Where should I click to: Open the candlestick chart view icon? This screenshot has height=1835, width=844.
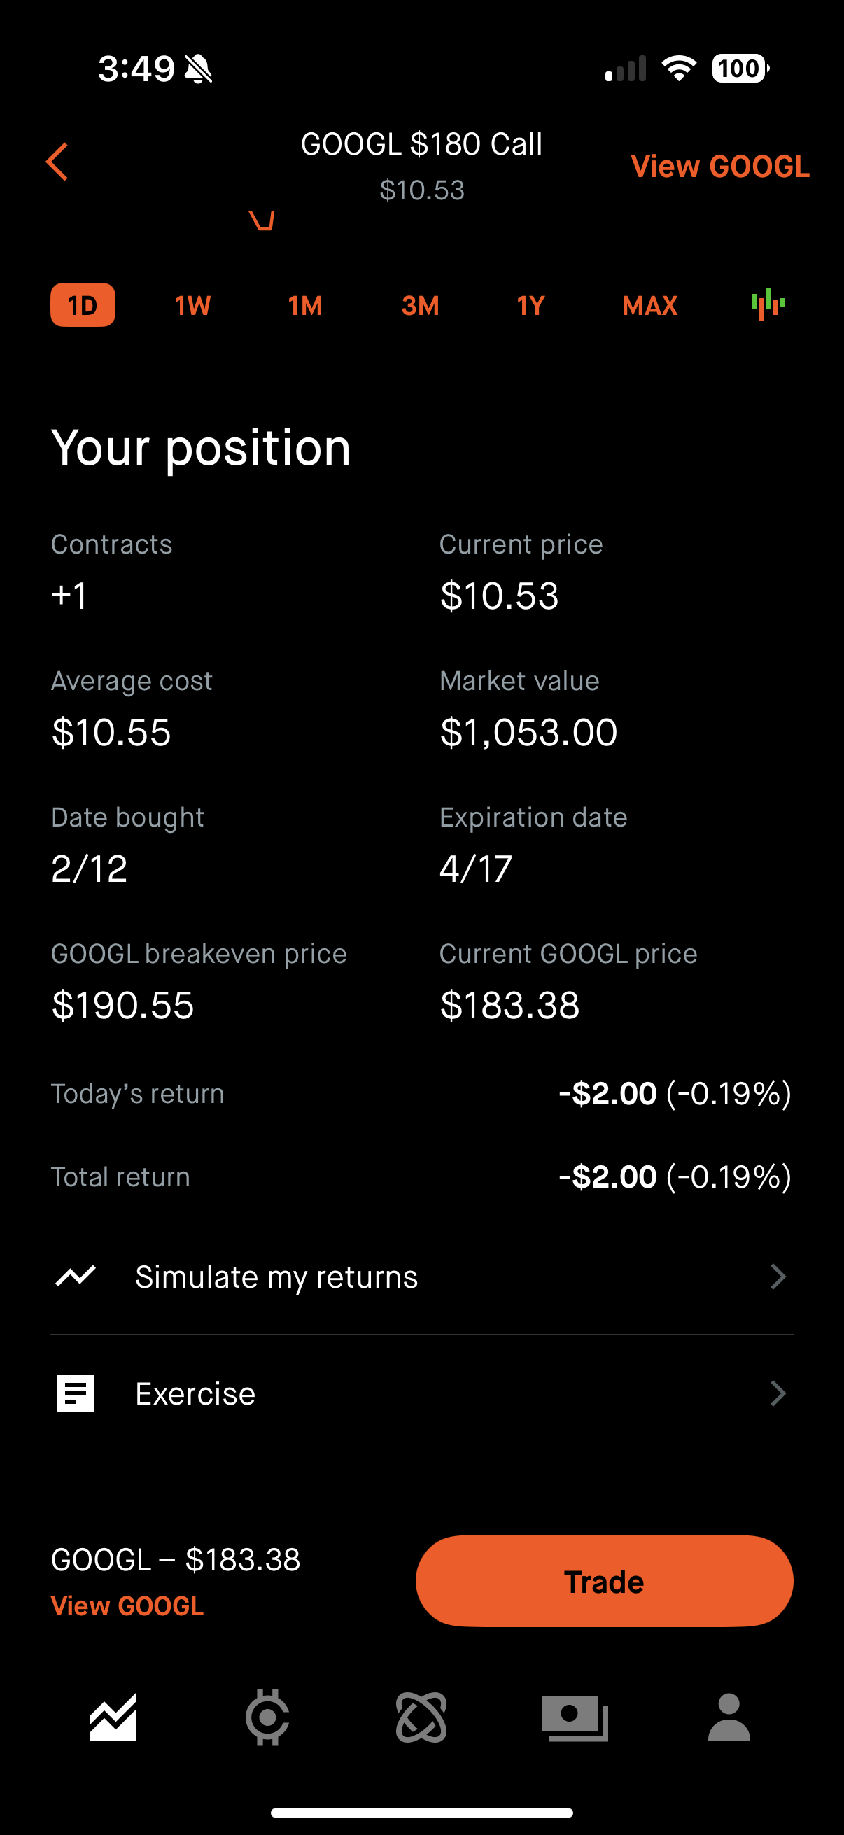[767, 305]
